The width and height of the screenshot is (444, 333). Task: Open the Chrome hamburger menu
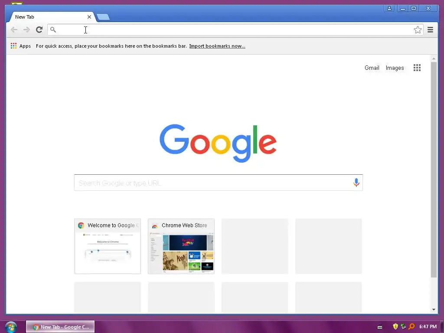click(430, 29)
